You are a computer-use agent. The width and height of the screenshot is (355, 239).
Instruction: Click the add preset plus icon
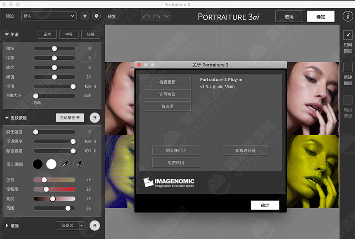[85, 16]
